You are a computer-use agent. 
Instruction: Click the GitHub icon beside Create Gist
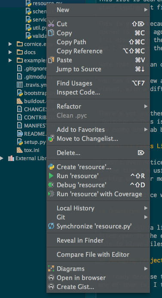click(x=51, y=286)
